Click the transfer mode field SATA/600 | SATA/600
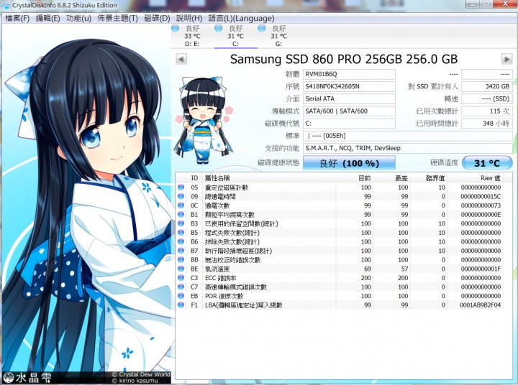Screen dimensions: 518x385 (349, 111)
